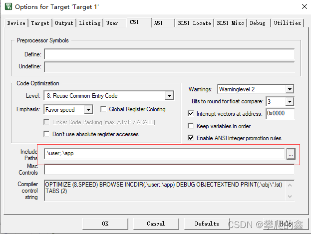
Task: Click into the Define input field
Action: pos(169,54)
